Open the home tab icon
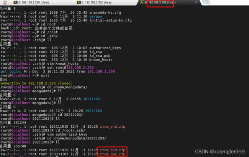The width and height of the screenshot is (249, 157). click(5, 2)
